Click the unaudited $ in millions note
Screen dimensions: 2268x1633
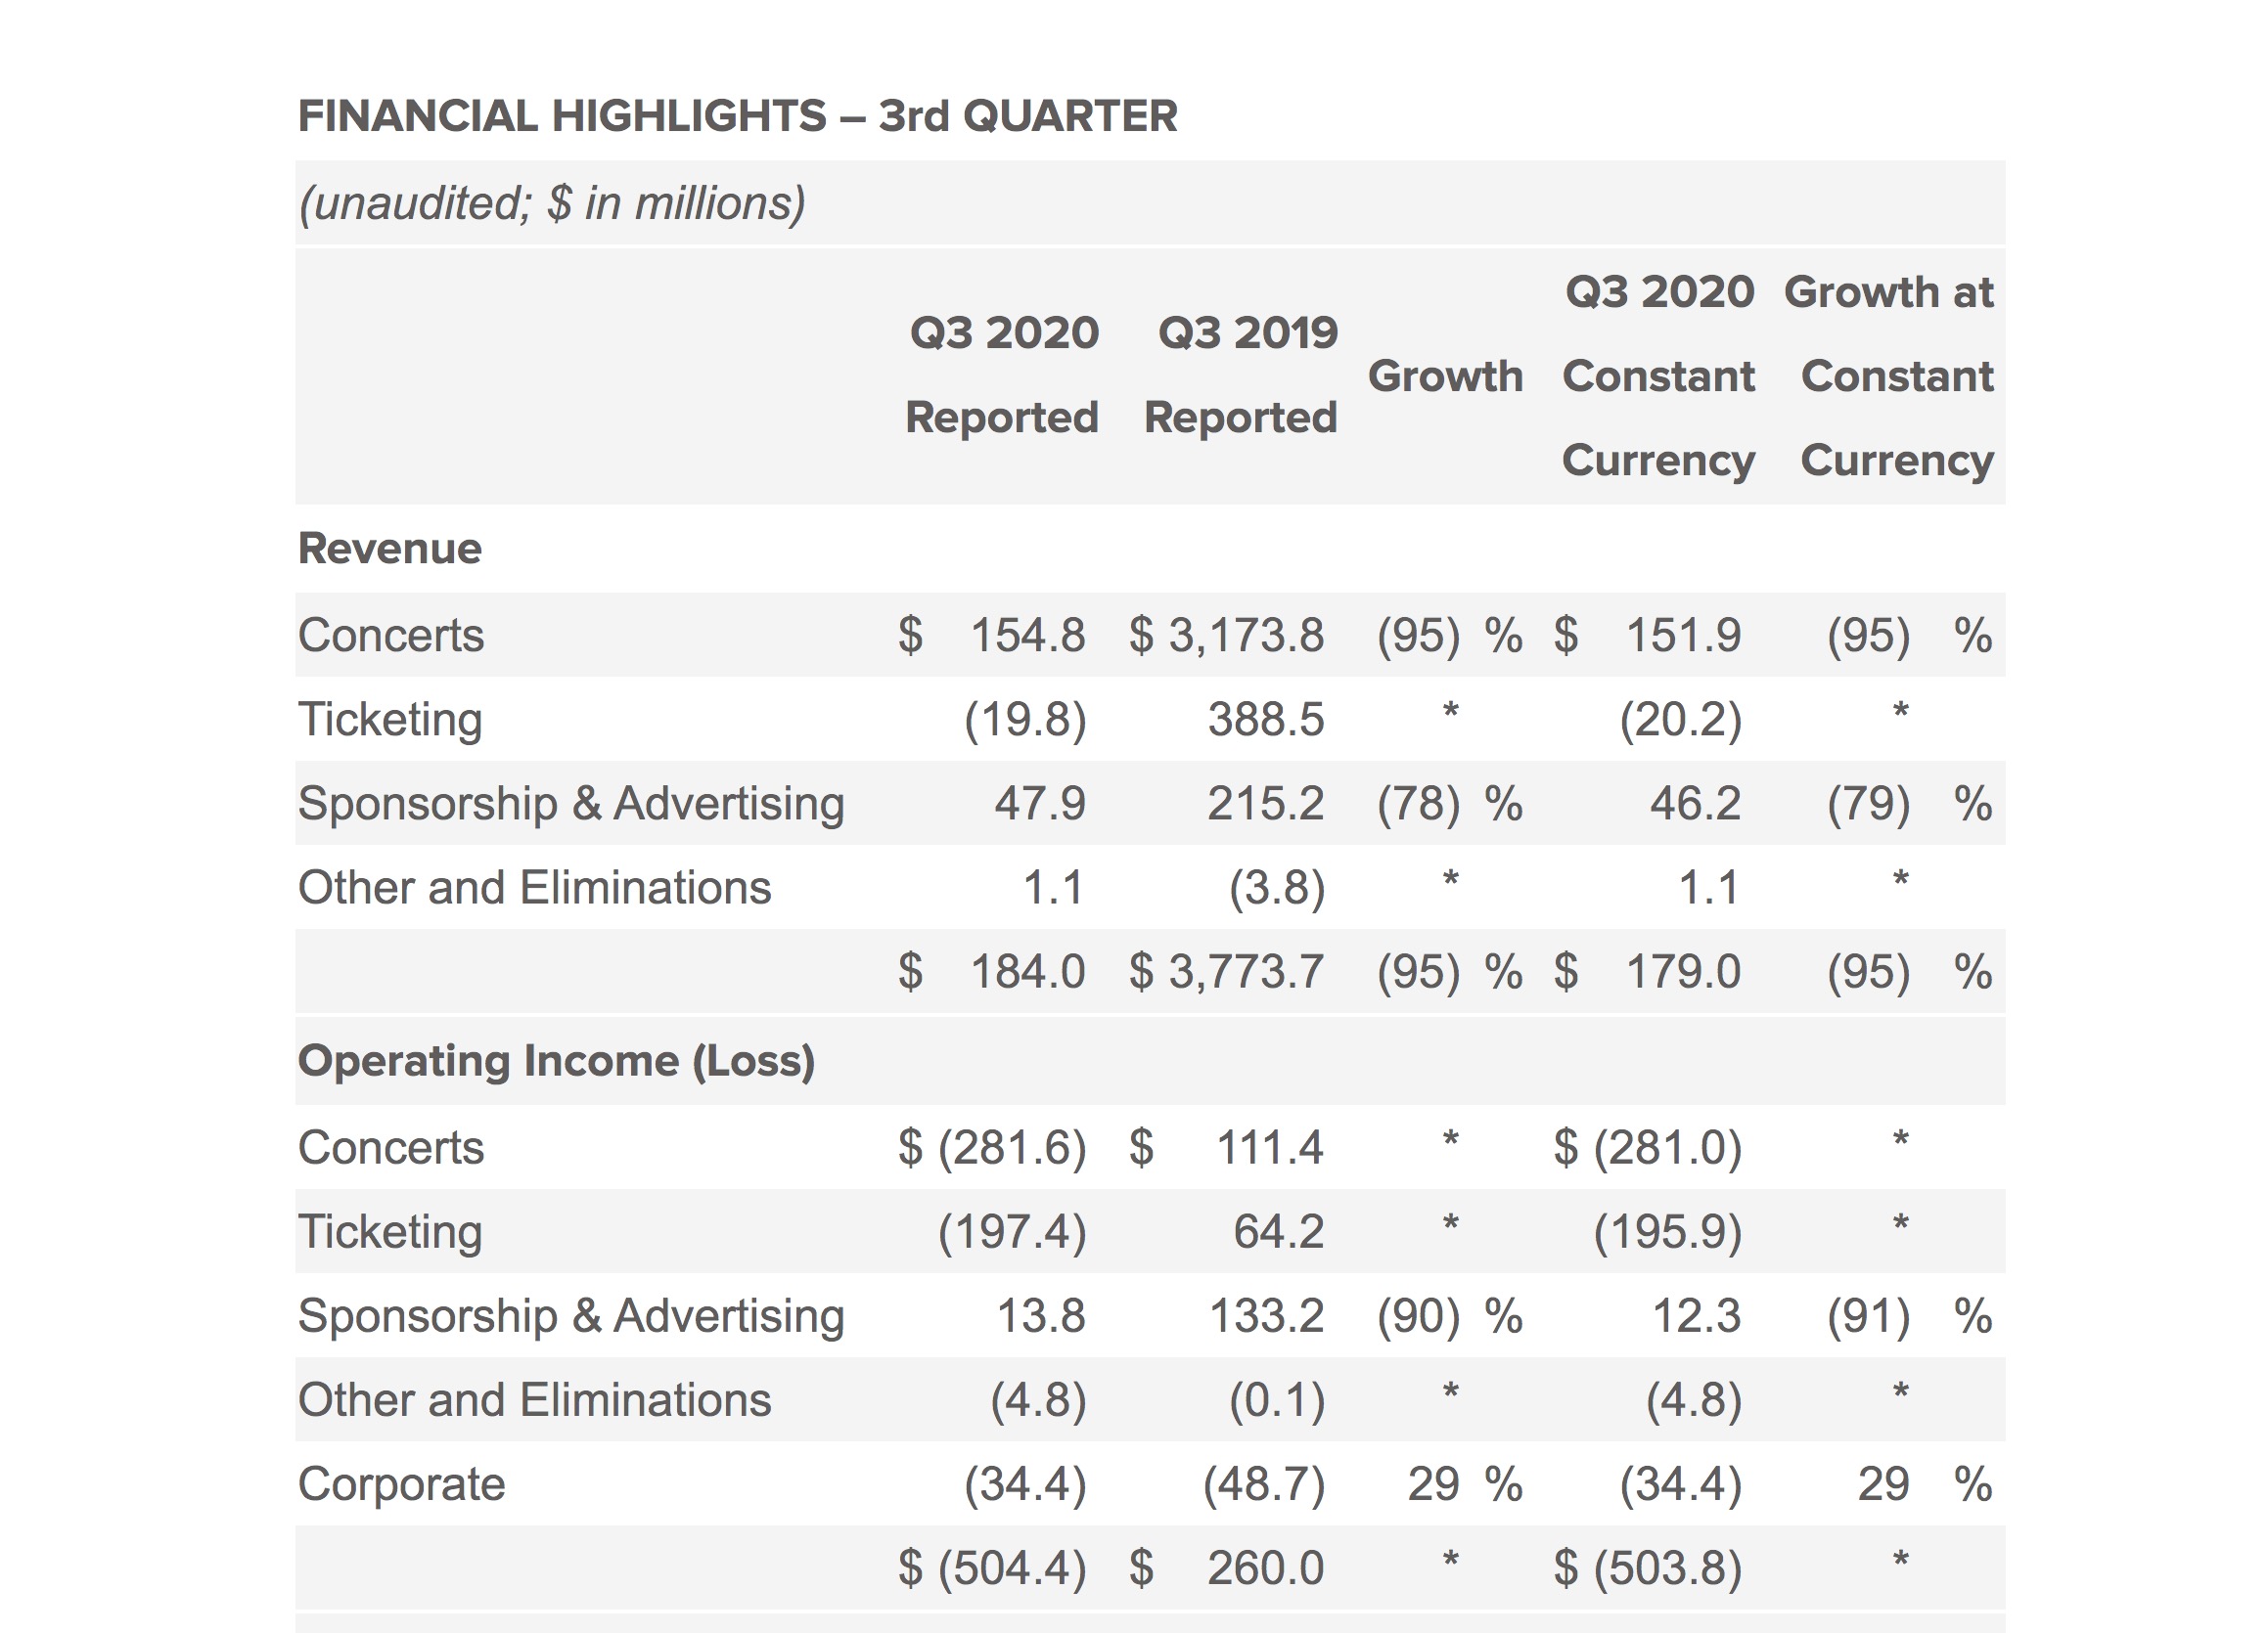(551, 202)
